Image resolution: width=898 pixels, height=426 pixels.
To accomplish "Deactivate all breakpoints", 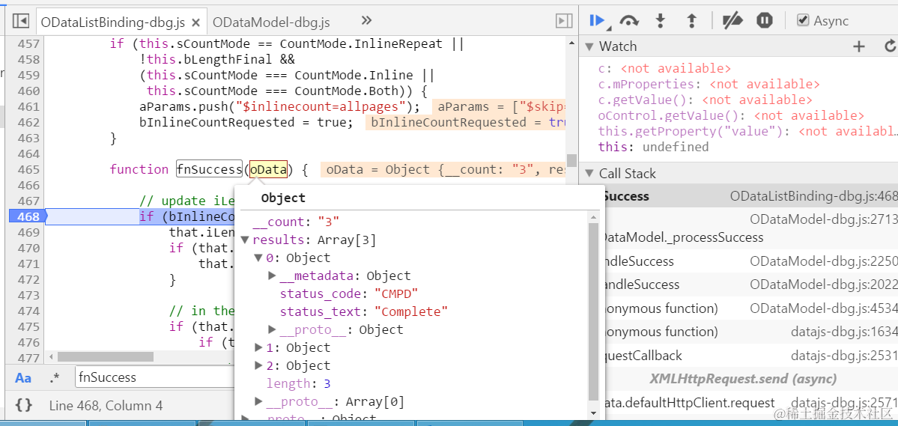I will pyautogui.click(x=732, y=21).
